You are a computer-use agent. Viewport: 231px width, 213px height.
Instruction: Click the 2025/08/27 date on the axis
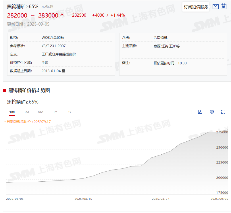click(160, 199)
